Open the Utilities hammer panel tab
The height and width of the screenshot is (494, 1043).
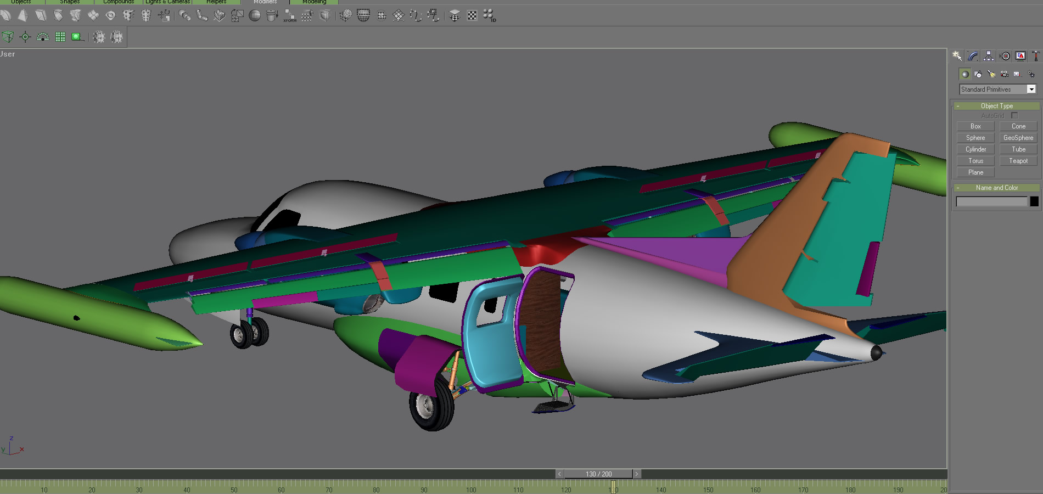(x=1035, y=56)
